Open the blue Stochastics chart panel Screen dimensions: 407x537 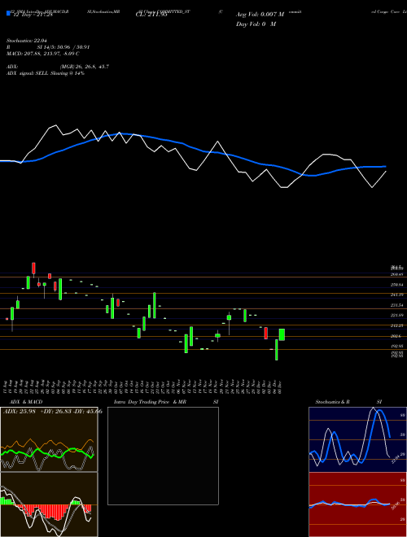point(357,439)
